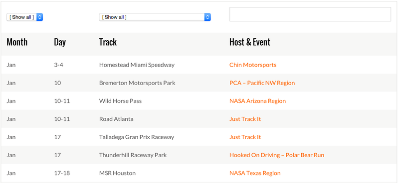
Task: Focus the Host & Event search field
Action: [310, 14]
